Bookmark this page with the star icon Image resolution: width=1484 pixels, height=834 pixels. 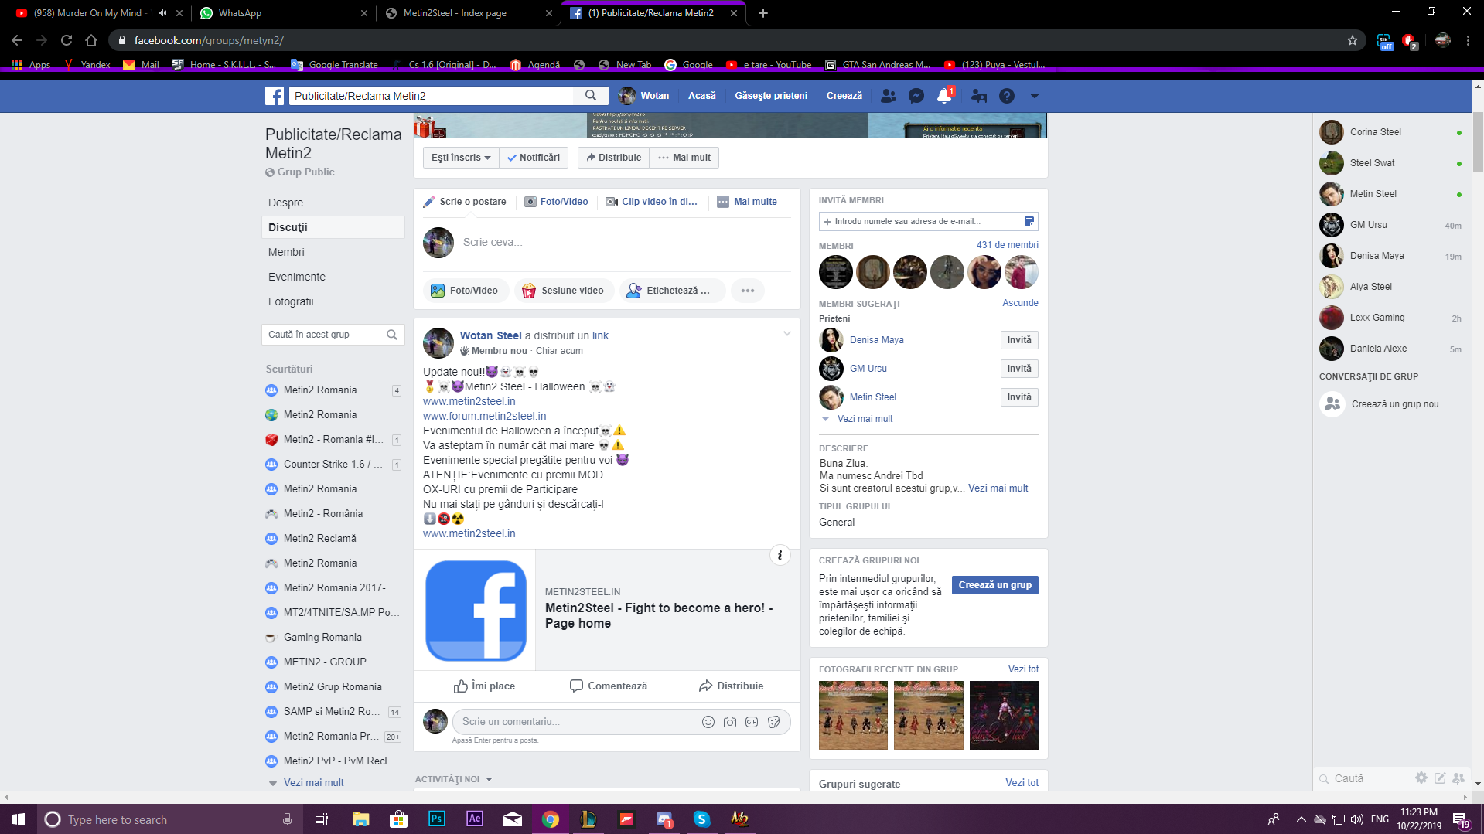pyautogui.click(x=1352, y=40)
